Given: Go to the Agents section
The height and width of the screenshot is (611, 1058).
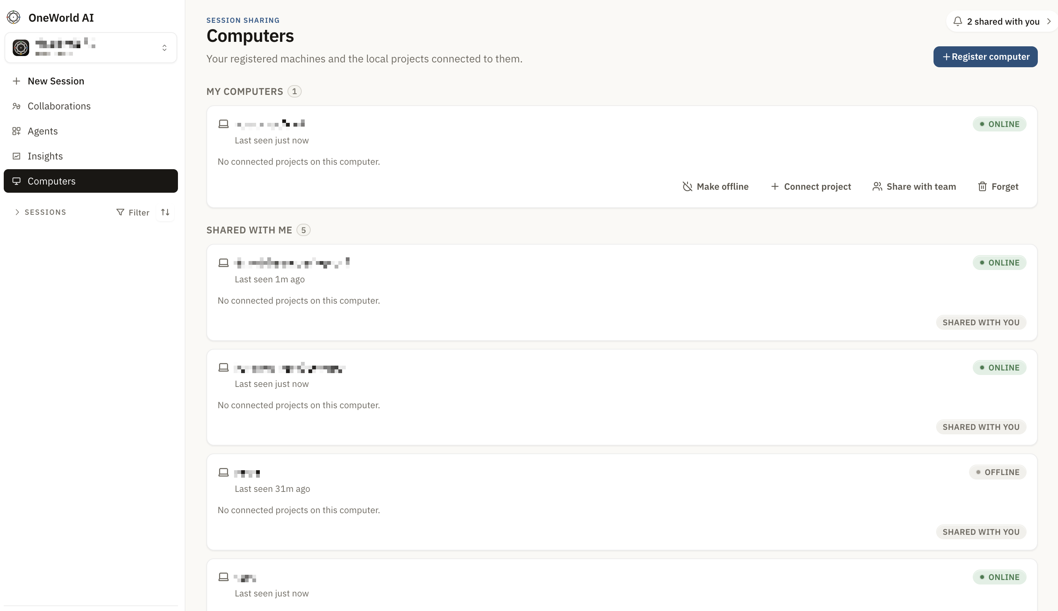Looking at the screenshot, I should click(x=91, y=131).
